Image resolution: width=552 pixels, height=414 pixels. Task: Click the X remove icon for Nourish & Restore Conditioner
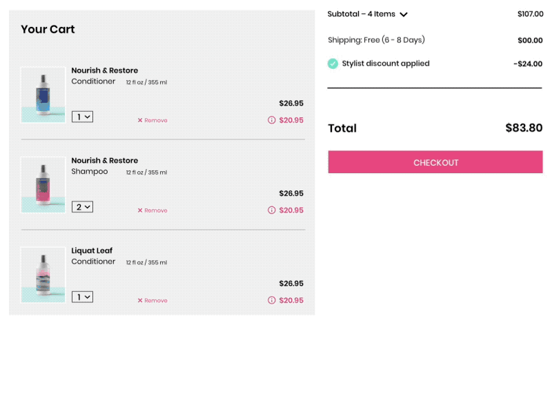point(140,120)
